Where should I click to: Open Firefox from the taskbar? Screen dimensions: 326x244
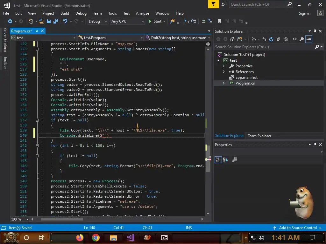click(80, 237)
